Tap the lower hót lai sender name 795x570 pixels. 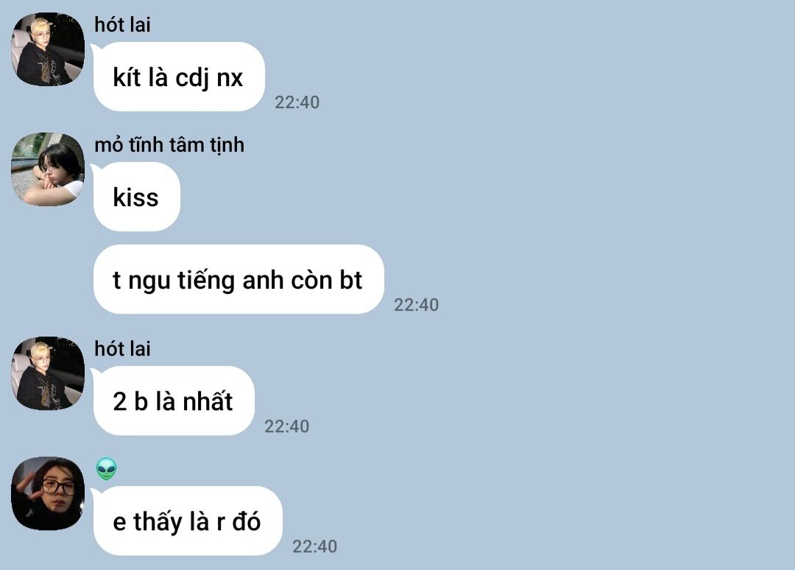122,349
